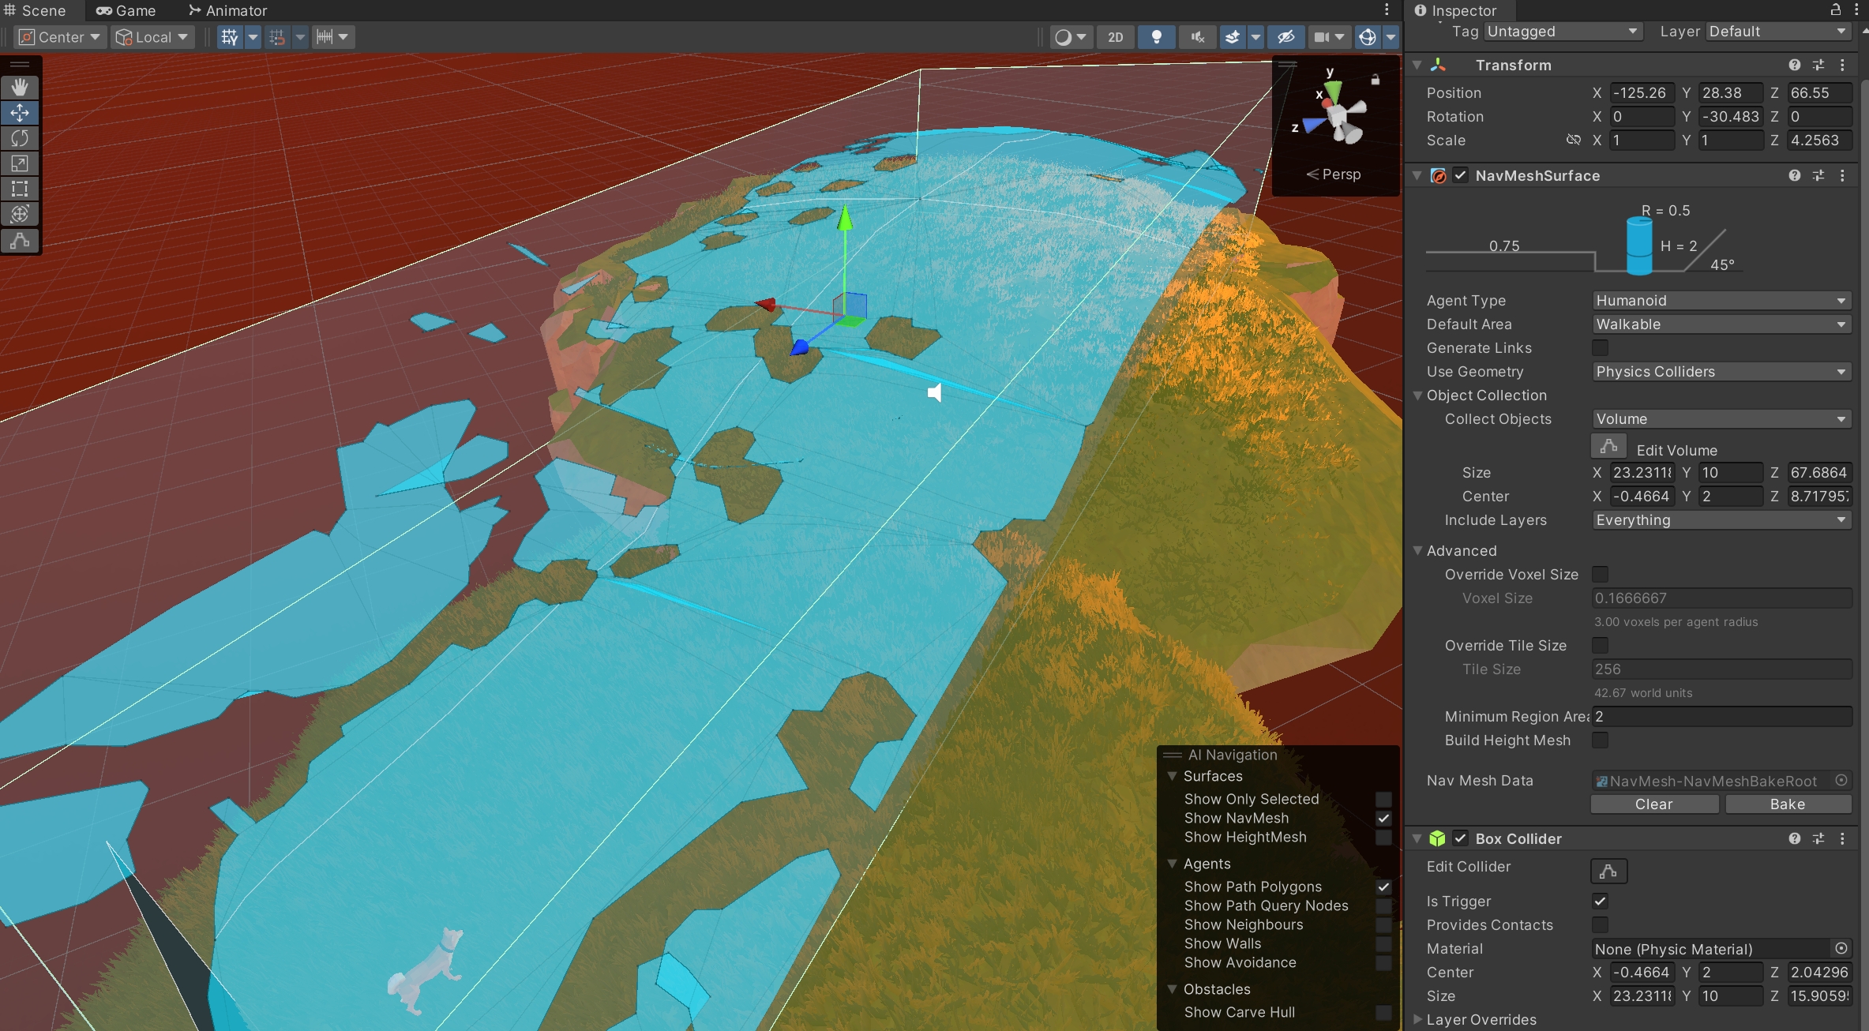Click Position X input field
The image size is (1869, 1031).
point(1641,93)
